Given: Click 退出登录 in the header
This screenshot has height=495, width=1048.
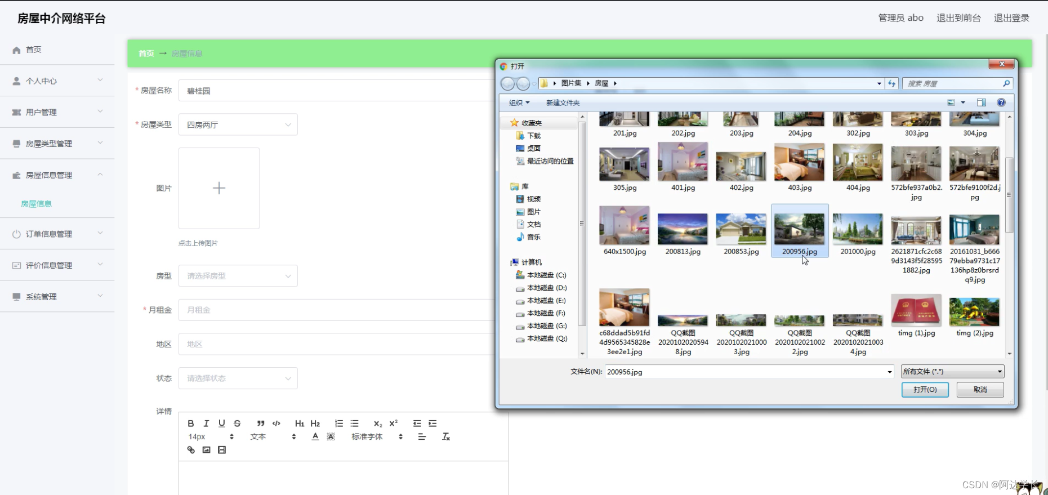Looking at the screenshot, I should 1011,18.
